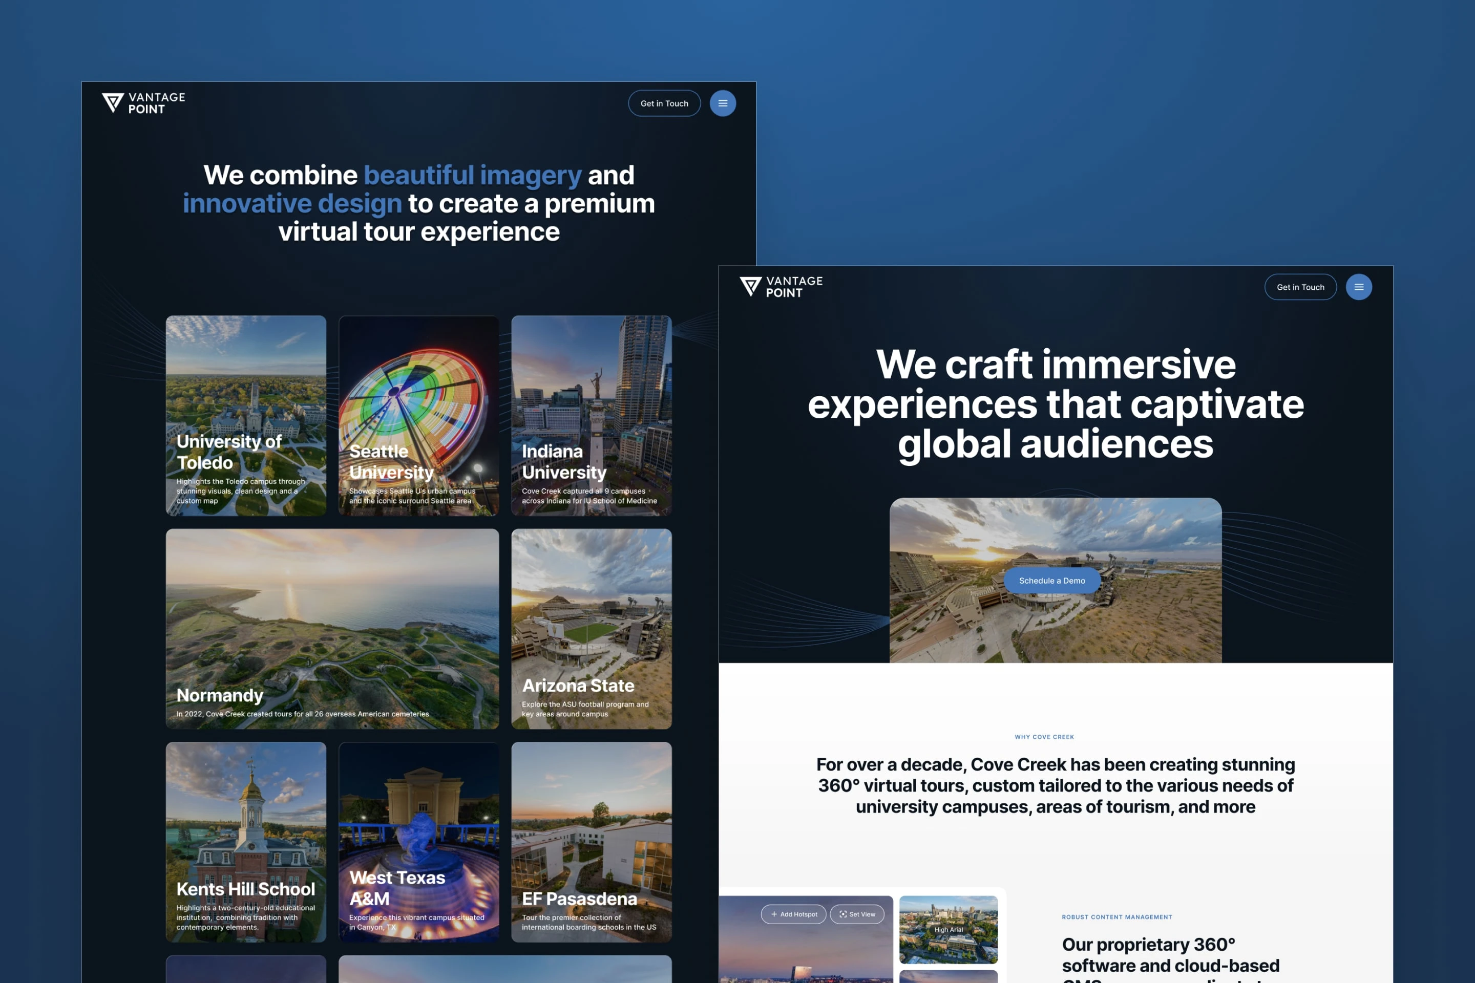The height and width of the screenshot is (983, 1475).
Task: Open the Kents Hill School tour card
Action: pos(246,841)
